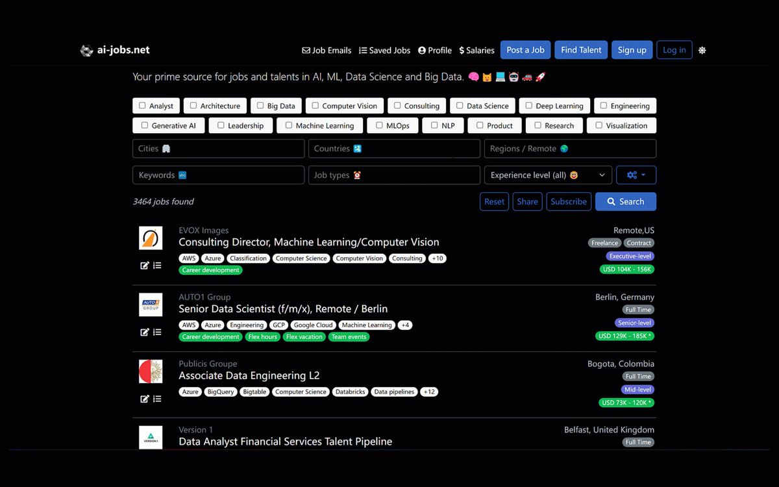Check the Architecture category checkbox
The height and width of the screenshot is (487, 779).
click(x=193, y=105)
